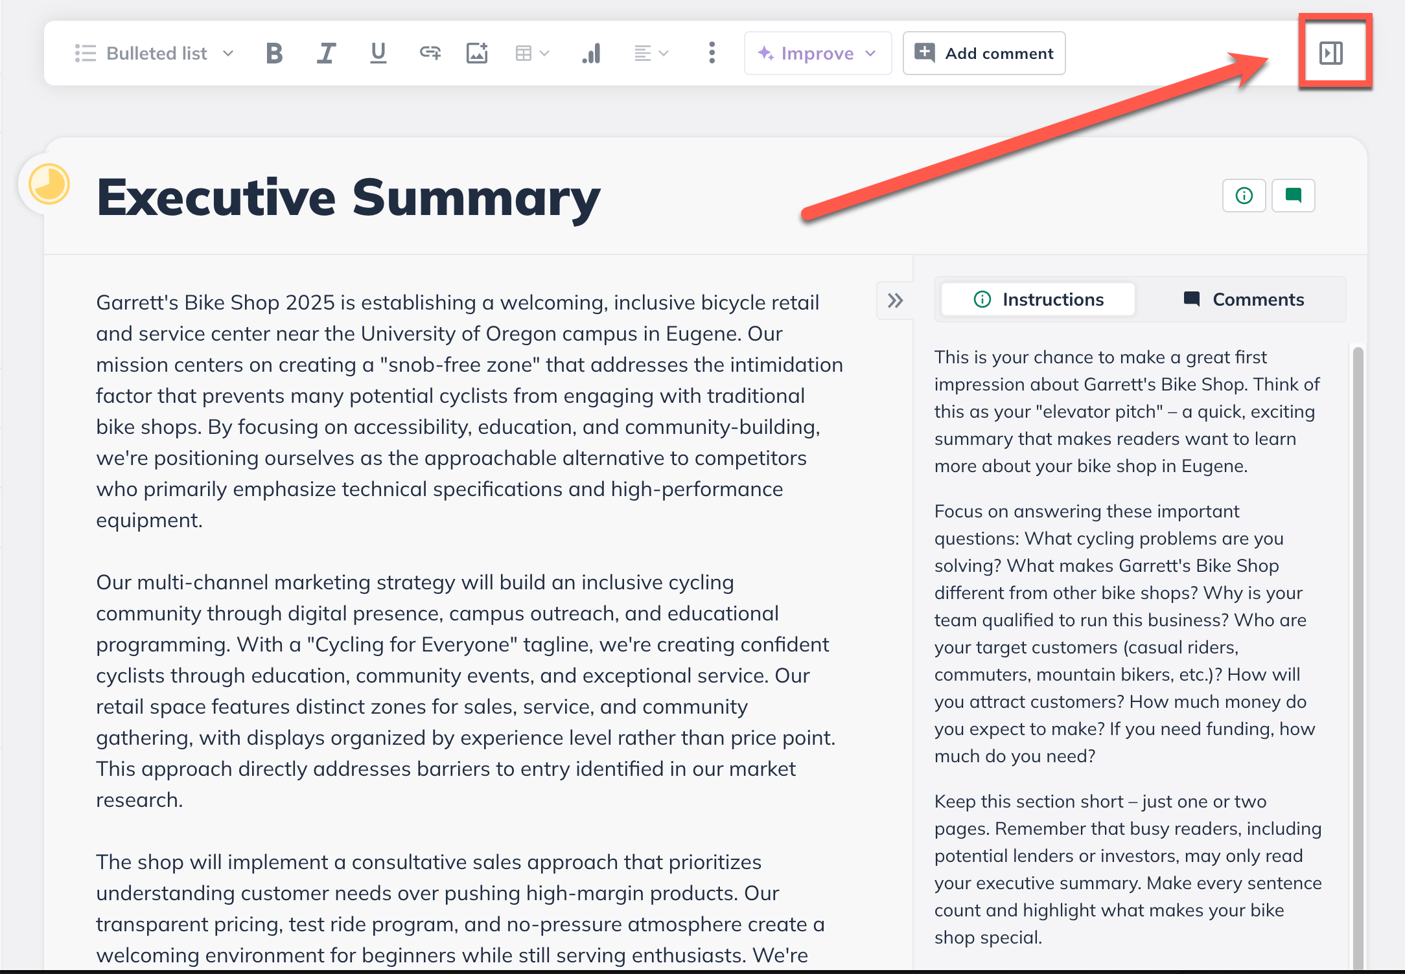Switch to the Comments tab

1243,299
